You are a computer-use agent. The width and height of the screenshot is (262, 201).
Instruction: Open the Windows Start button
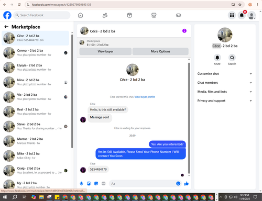(5, 197)
